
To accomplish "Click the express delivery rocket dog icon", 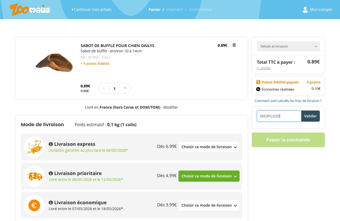I will pyautogui.click(x=34, y=147).
